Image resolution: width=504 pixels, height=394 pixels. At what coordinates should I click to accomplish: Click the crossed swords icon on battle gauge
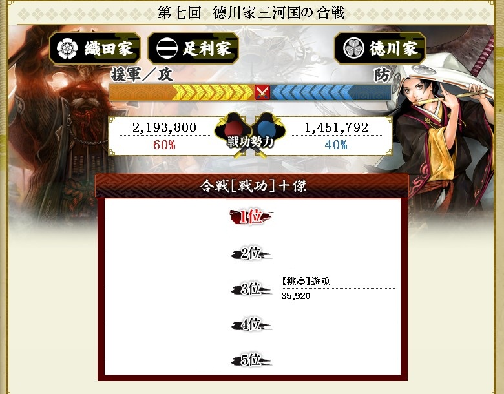262,92
